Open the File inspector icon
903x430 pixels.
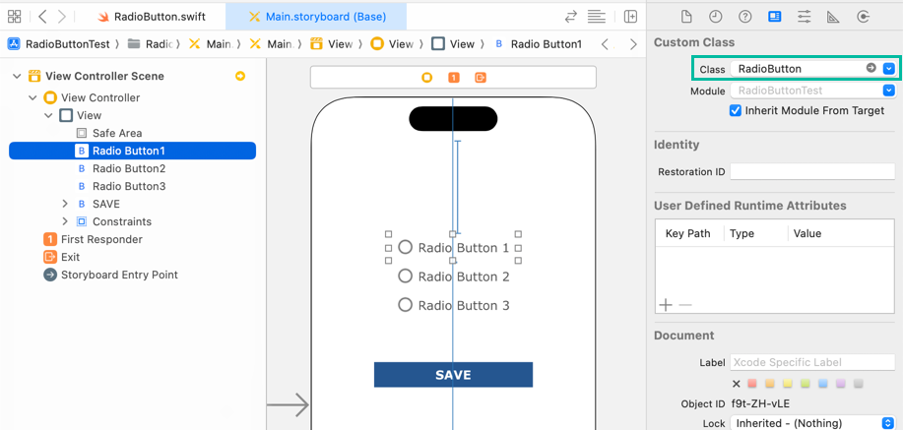[x=686, y=17]
